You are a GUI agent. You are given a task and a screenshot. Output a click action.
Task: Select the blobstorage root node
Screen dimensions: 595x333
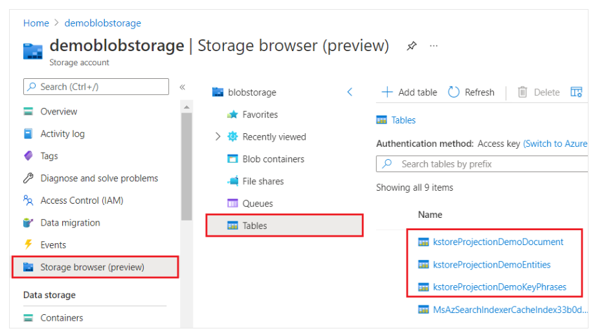click(x=252, y=92)
